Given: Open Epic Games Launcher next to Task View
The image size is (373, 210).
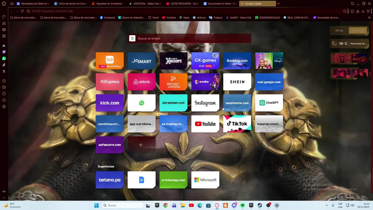Looking at the screenshot, I should click(157, 205).
